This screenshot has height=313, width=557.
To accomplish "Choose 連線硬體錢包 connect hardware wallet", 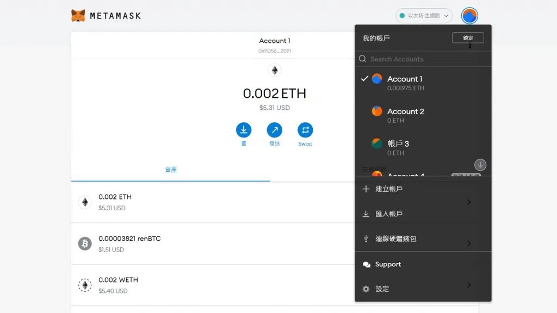I will (x=423, y=239).
